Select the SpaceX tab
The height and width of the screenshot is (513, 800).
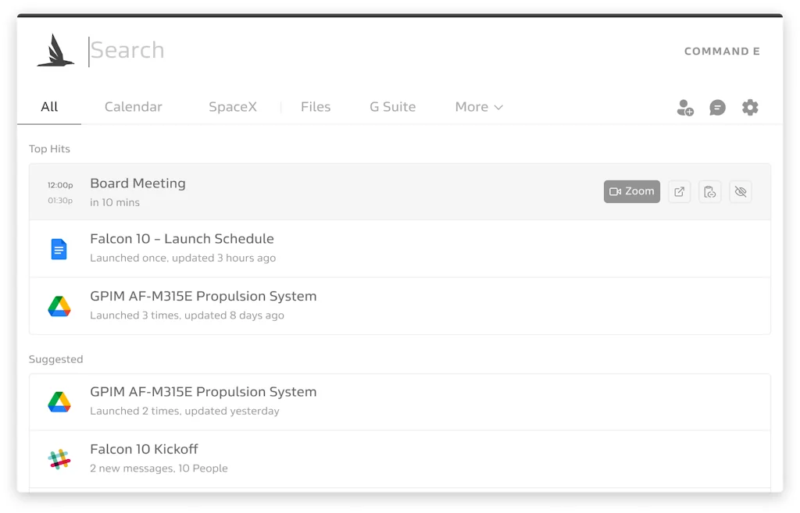point(233,107)
